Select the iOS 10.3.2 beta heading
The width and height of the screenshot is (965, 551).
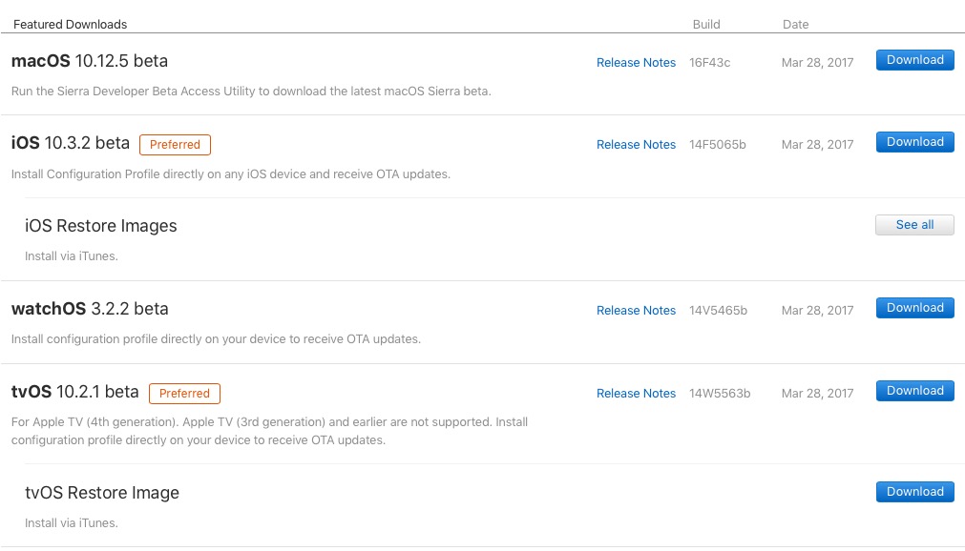(71, 143)
